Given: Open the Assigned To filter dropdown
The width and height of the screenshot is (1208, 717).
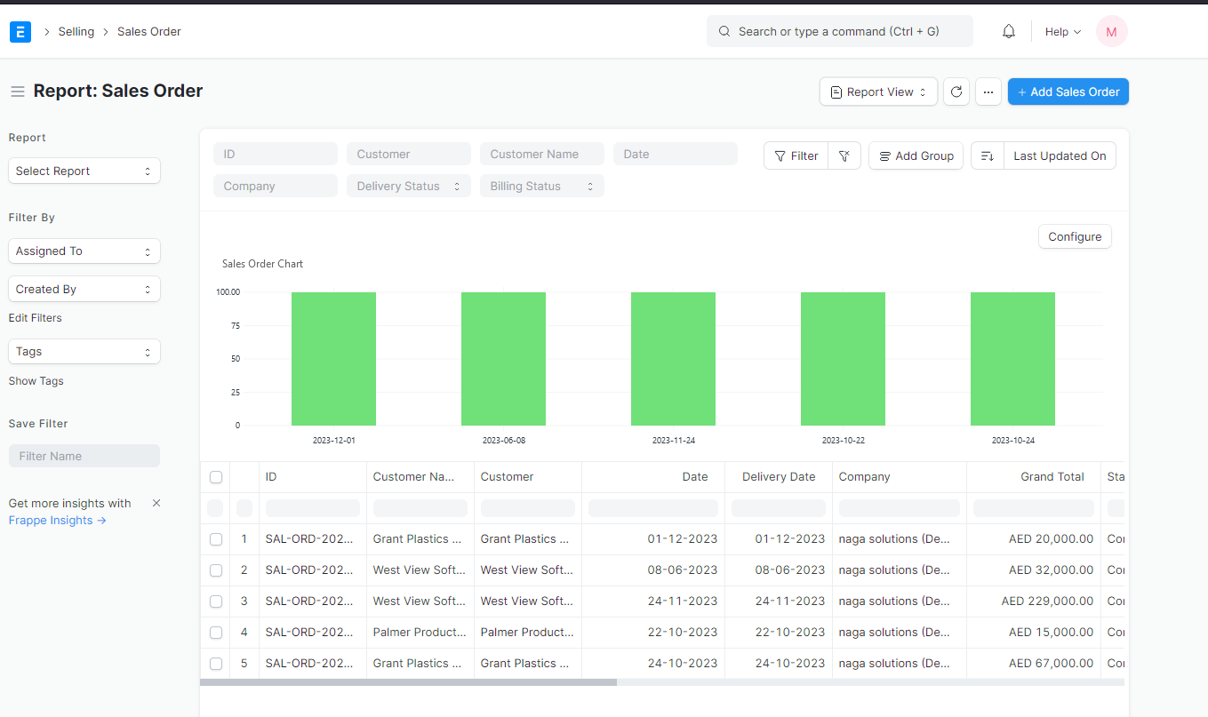Looking at the screenshot, I should [84, 251].
